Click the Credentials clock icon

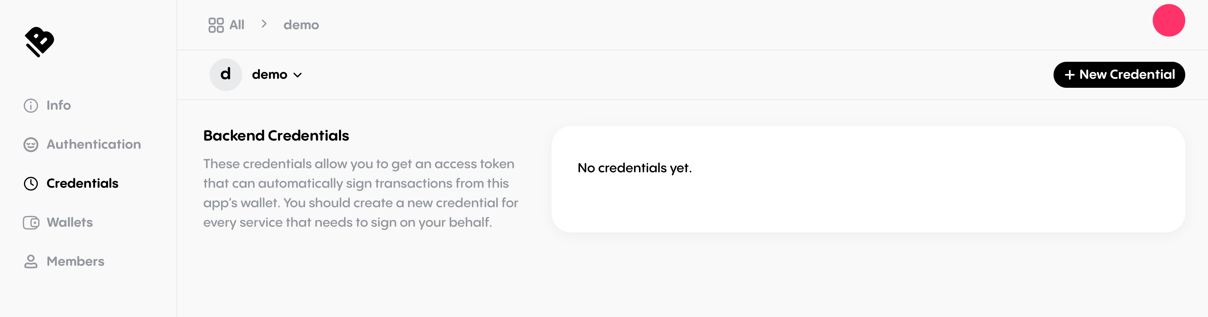pyautogui.click(x=31, y=183)
